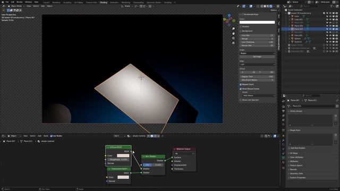Hide Cube.001 in viewport via eye icon
This screenshot has width=340, height=191.
click(330, 20)
